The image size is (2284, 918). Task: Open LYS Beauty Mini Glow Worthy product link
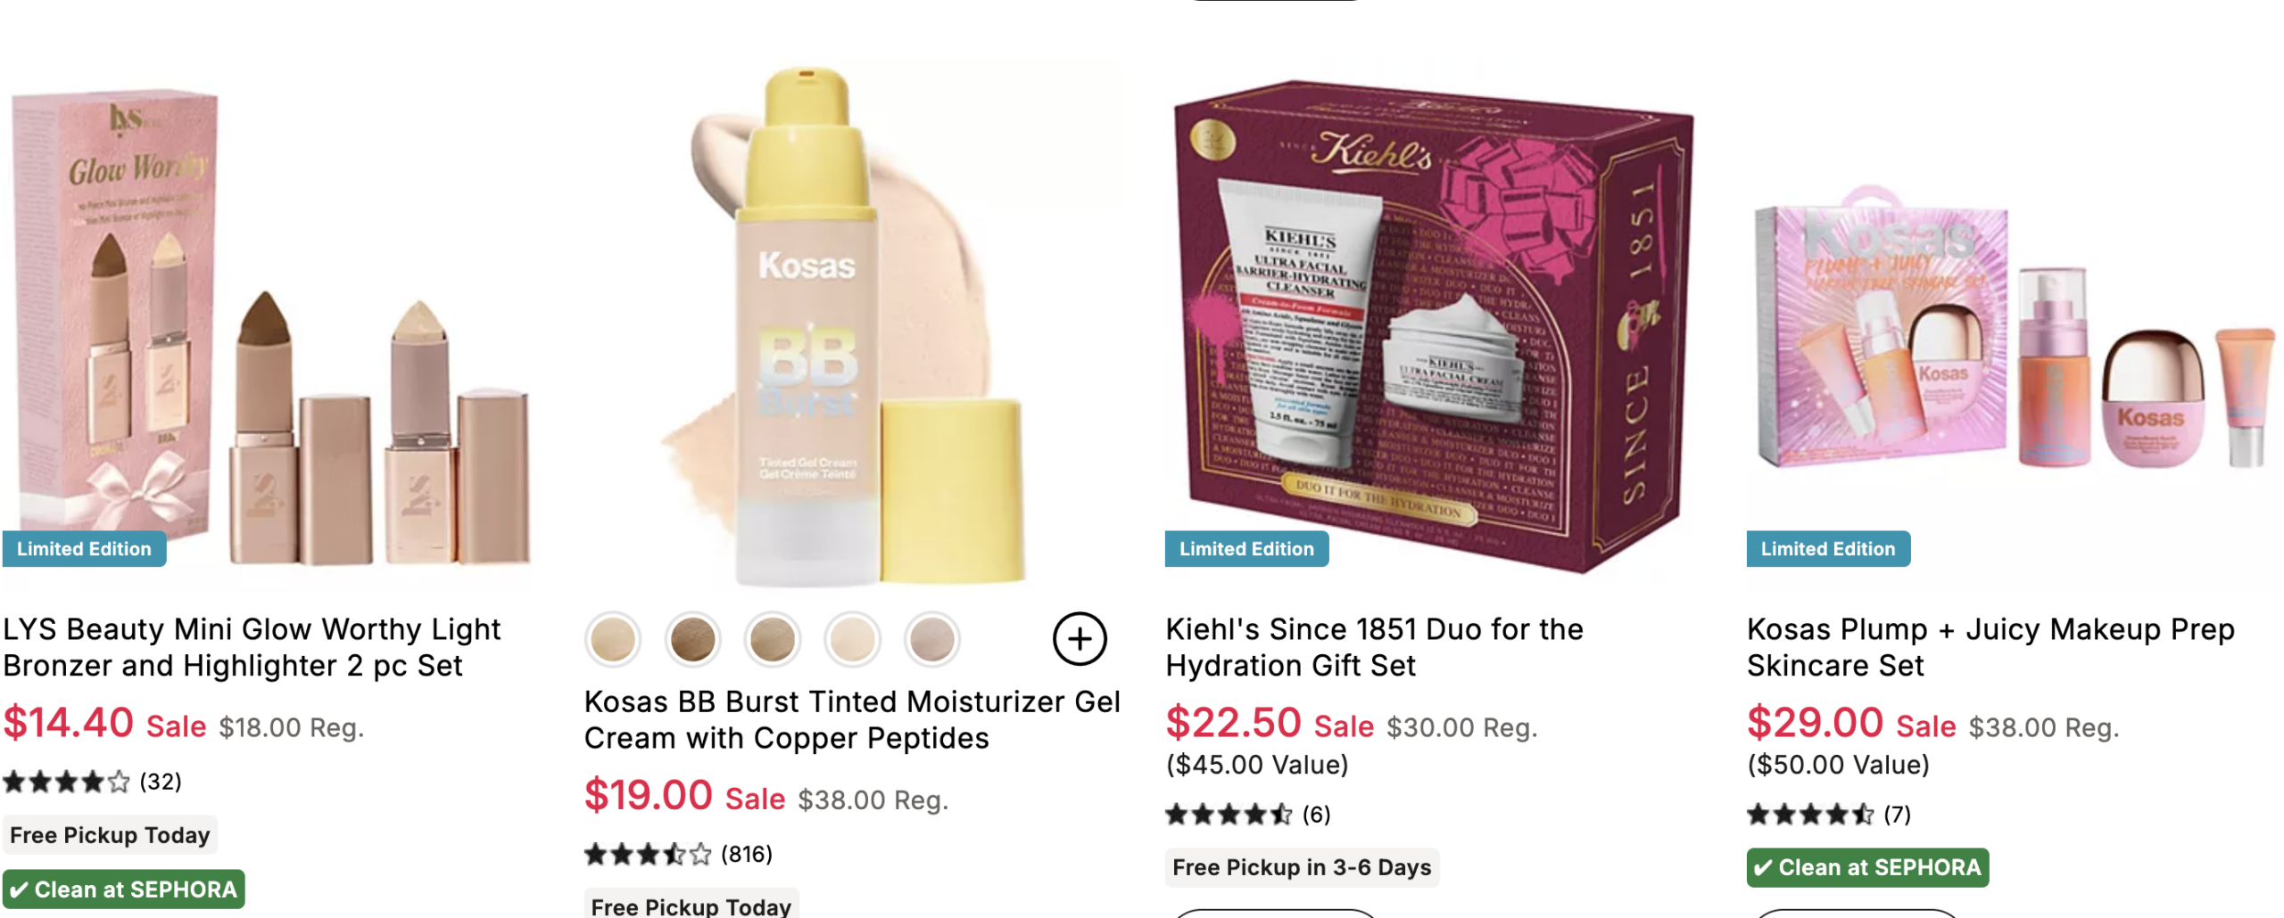pyautogui.click(x=252, y=647)
